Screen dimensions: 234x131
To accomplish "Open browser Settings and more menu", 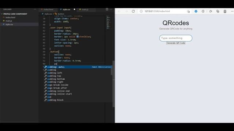I will tap(232, 11).
